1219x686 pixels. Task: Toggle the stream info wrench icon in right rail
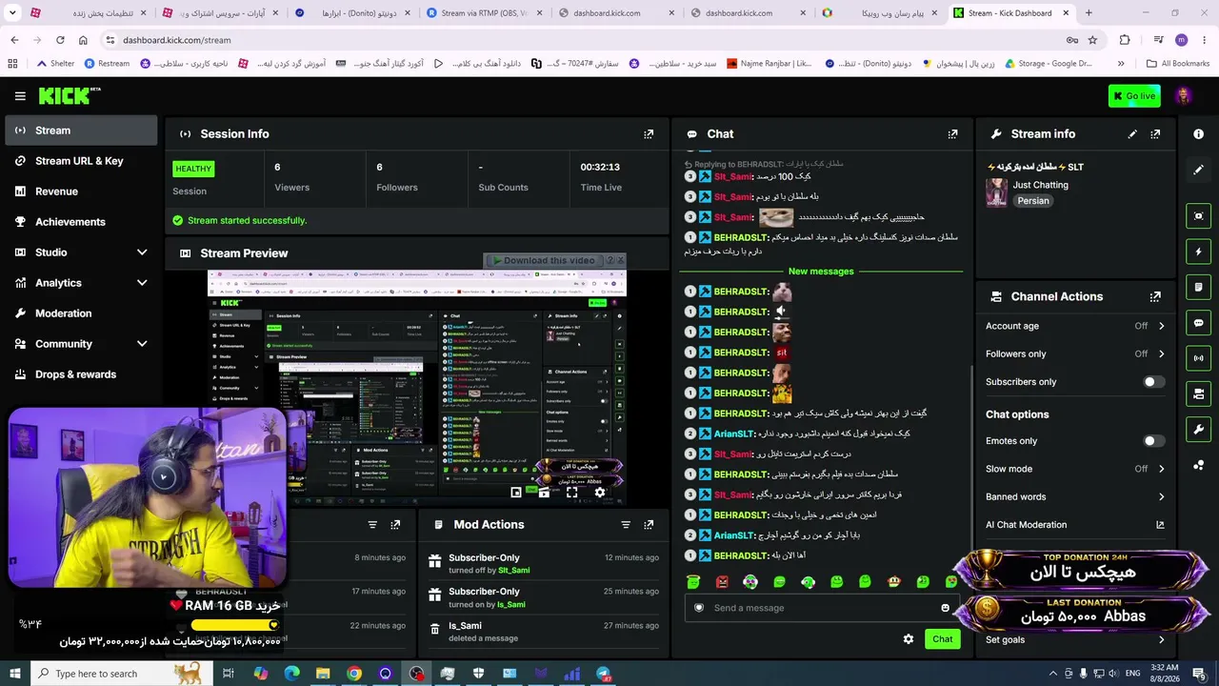pos(1199,430)
